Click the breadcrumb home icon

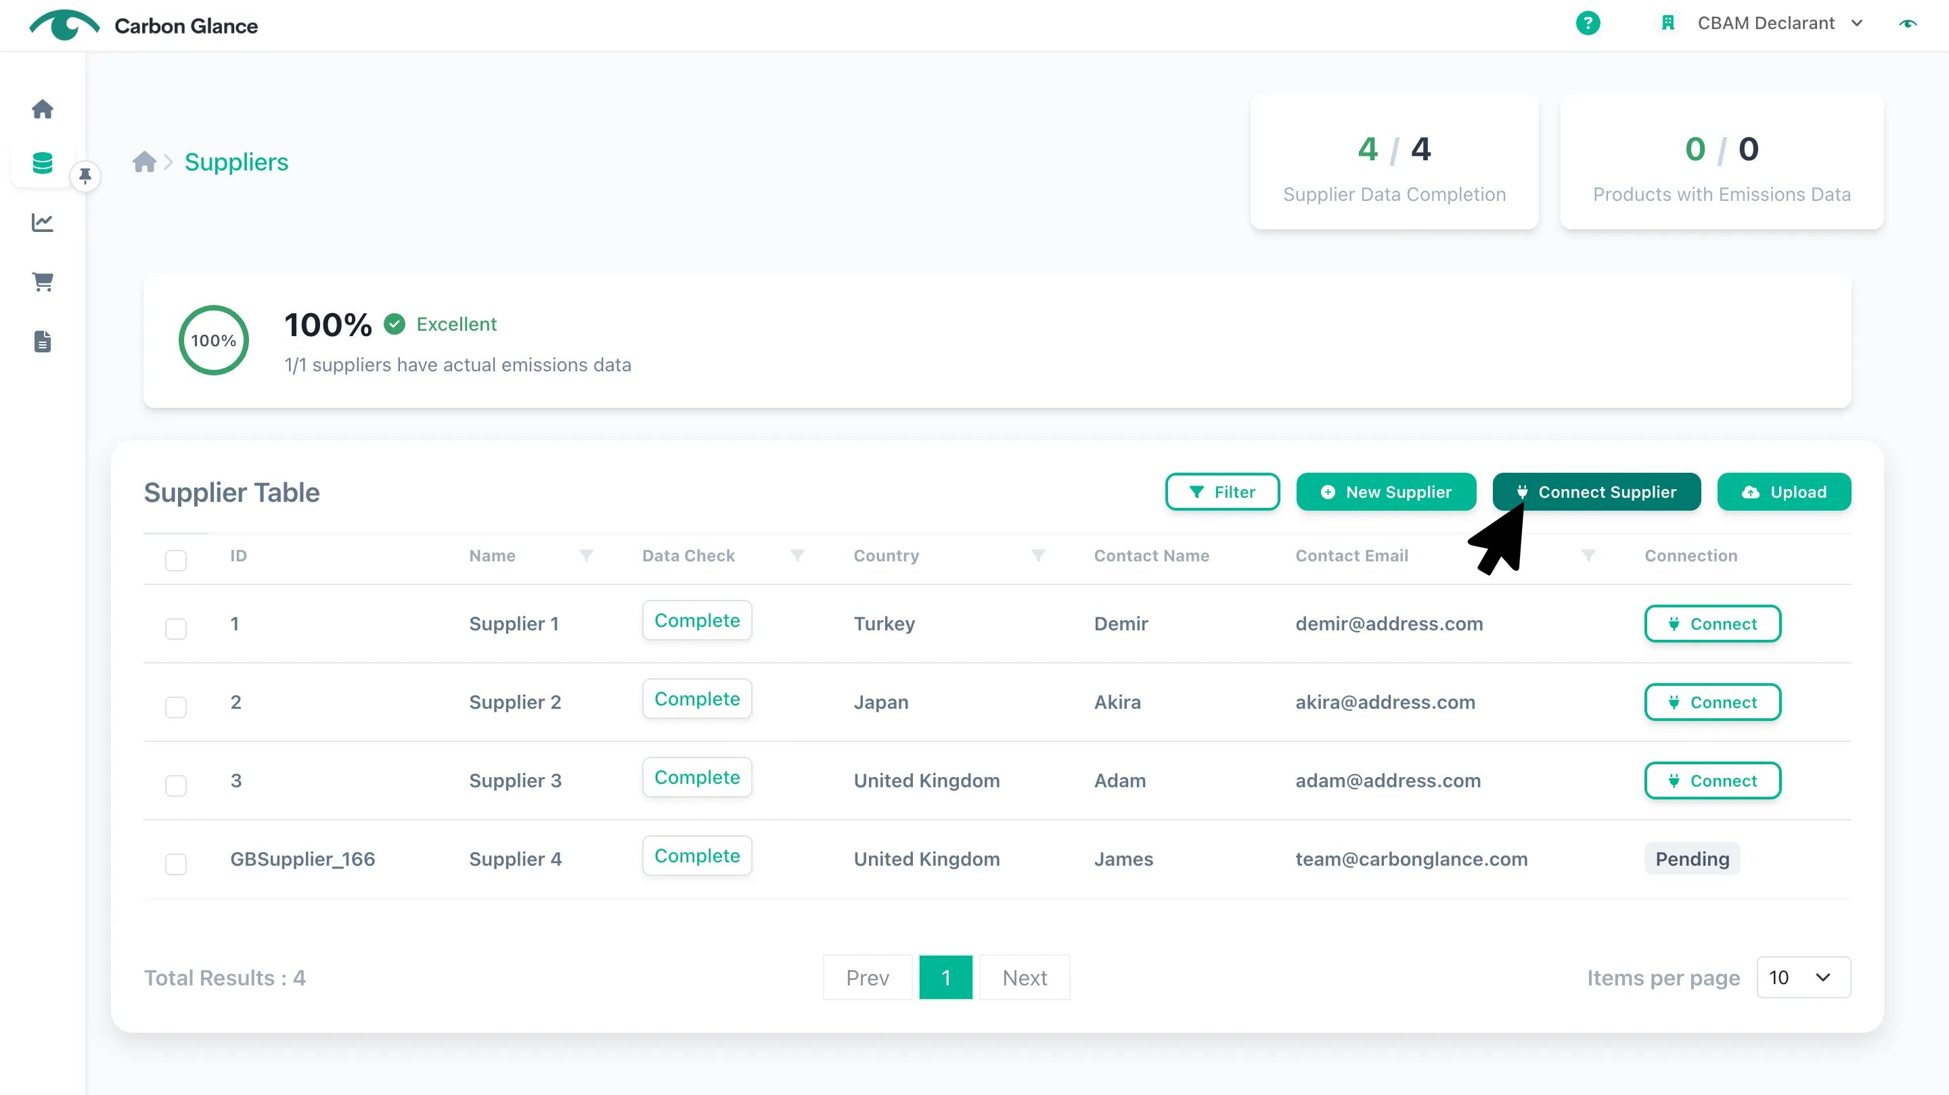pyautogui.click(x=143, y=162)
